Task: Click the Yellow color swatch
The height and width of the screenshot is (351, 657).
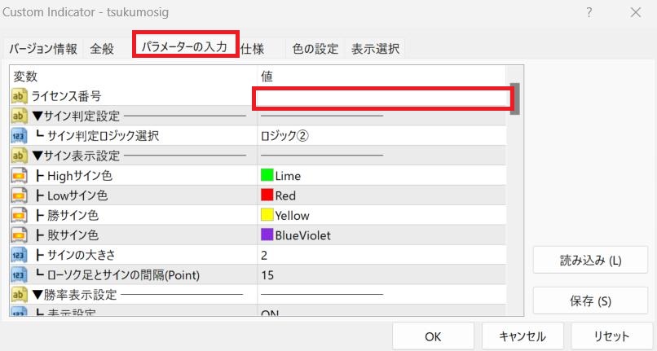Action: tap(267, 216)
